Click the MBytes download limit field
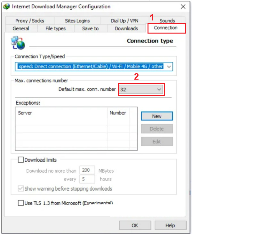The height and width of the screenshot is (234, 256). coord(87,170)
